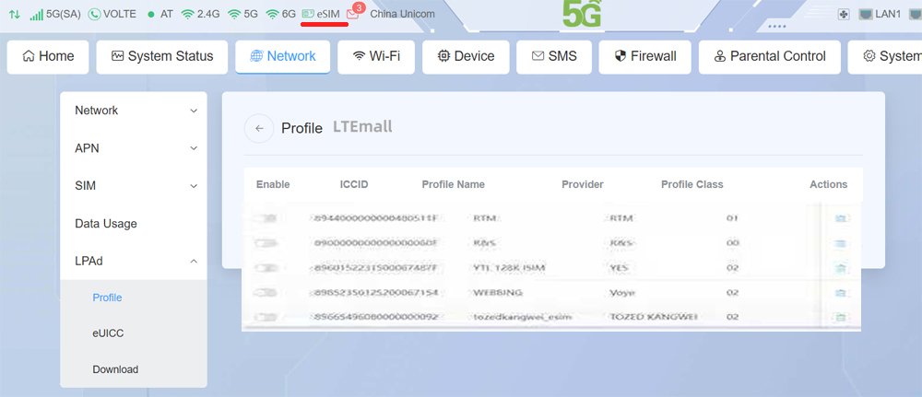Toggle enable switch for WEBBING profile
This screenshot has width=922, height=397.
[x=266, y=293]
